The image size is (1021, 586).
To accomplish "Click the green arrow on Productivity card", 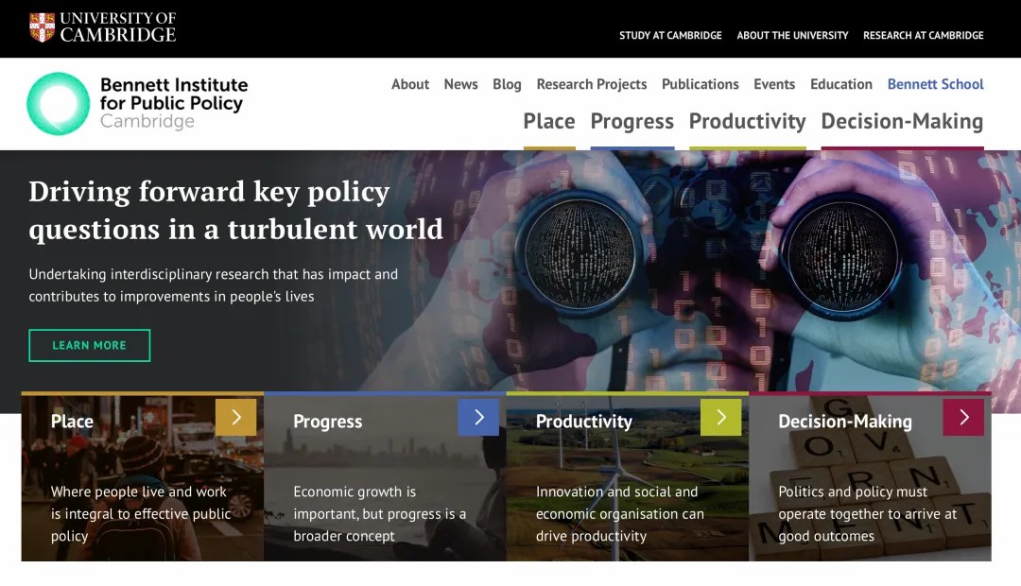I will click(720, 417).
